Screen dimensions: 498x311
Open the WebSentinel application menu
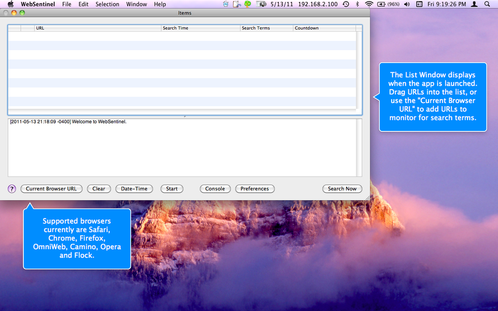[x=38, y=4]
